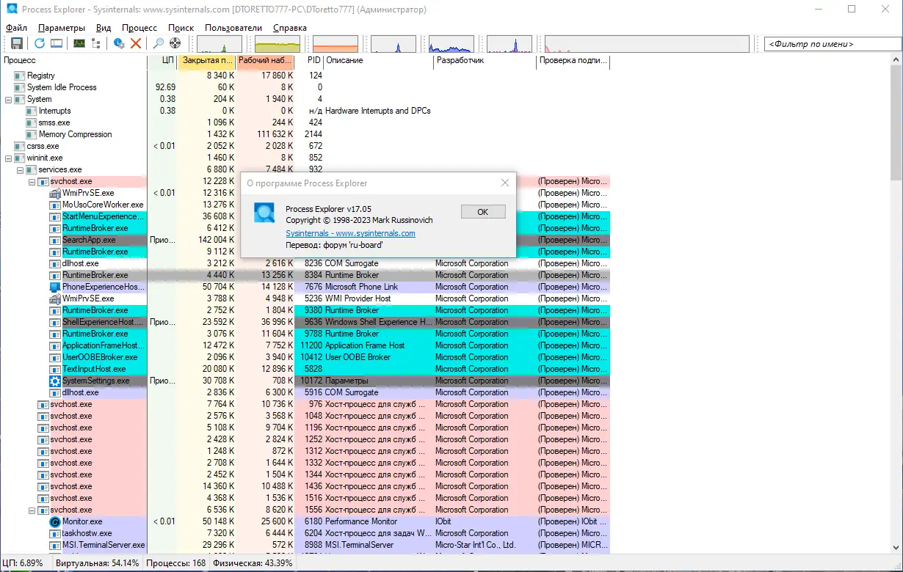Focus the Фильтр по имени filter field
This screenshot has height=572, width=903.
(x=833, y=44)
